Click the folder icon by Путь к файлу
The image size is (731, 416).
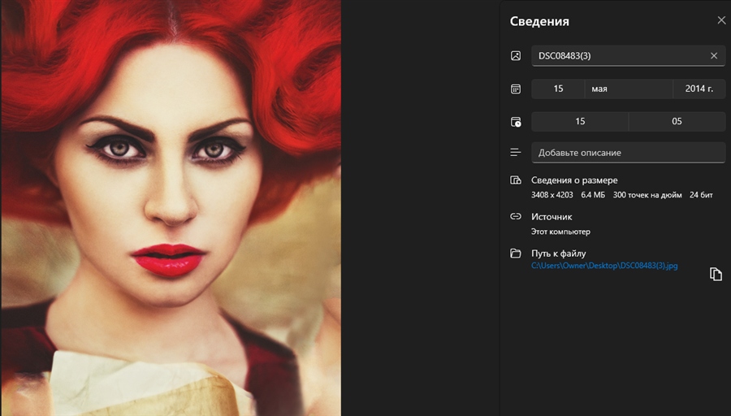(515, 253)
